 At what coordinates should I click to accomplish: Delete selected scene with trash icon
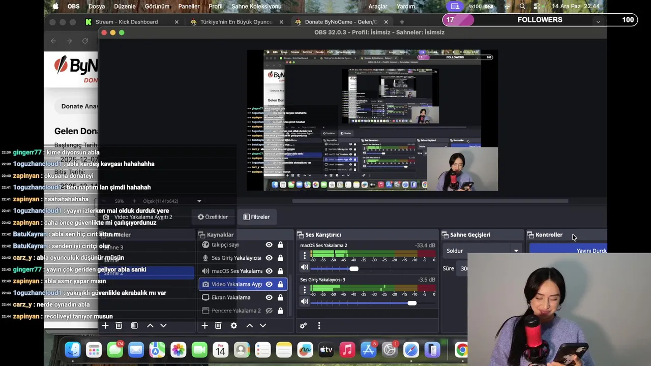(119, 325)
